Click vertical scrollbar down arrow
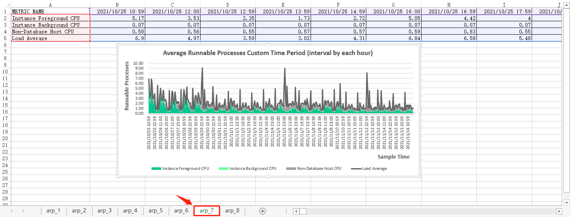Image resolution: width=571 pixels, height=217 pixels. click(x=567, y=202)
